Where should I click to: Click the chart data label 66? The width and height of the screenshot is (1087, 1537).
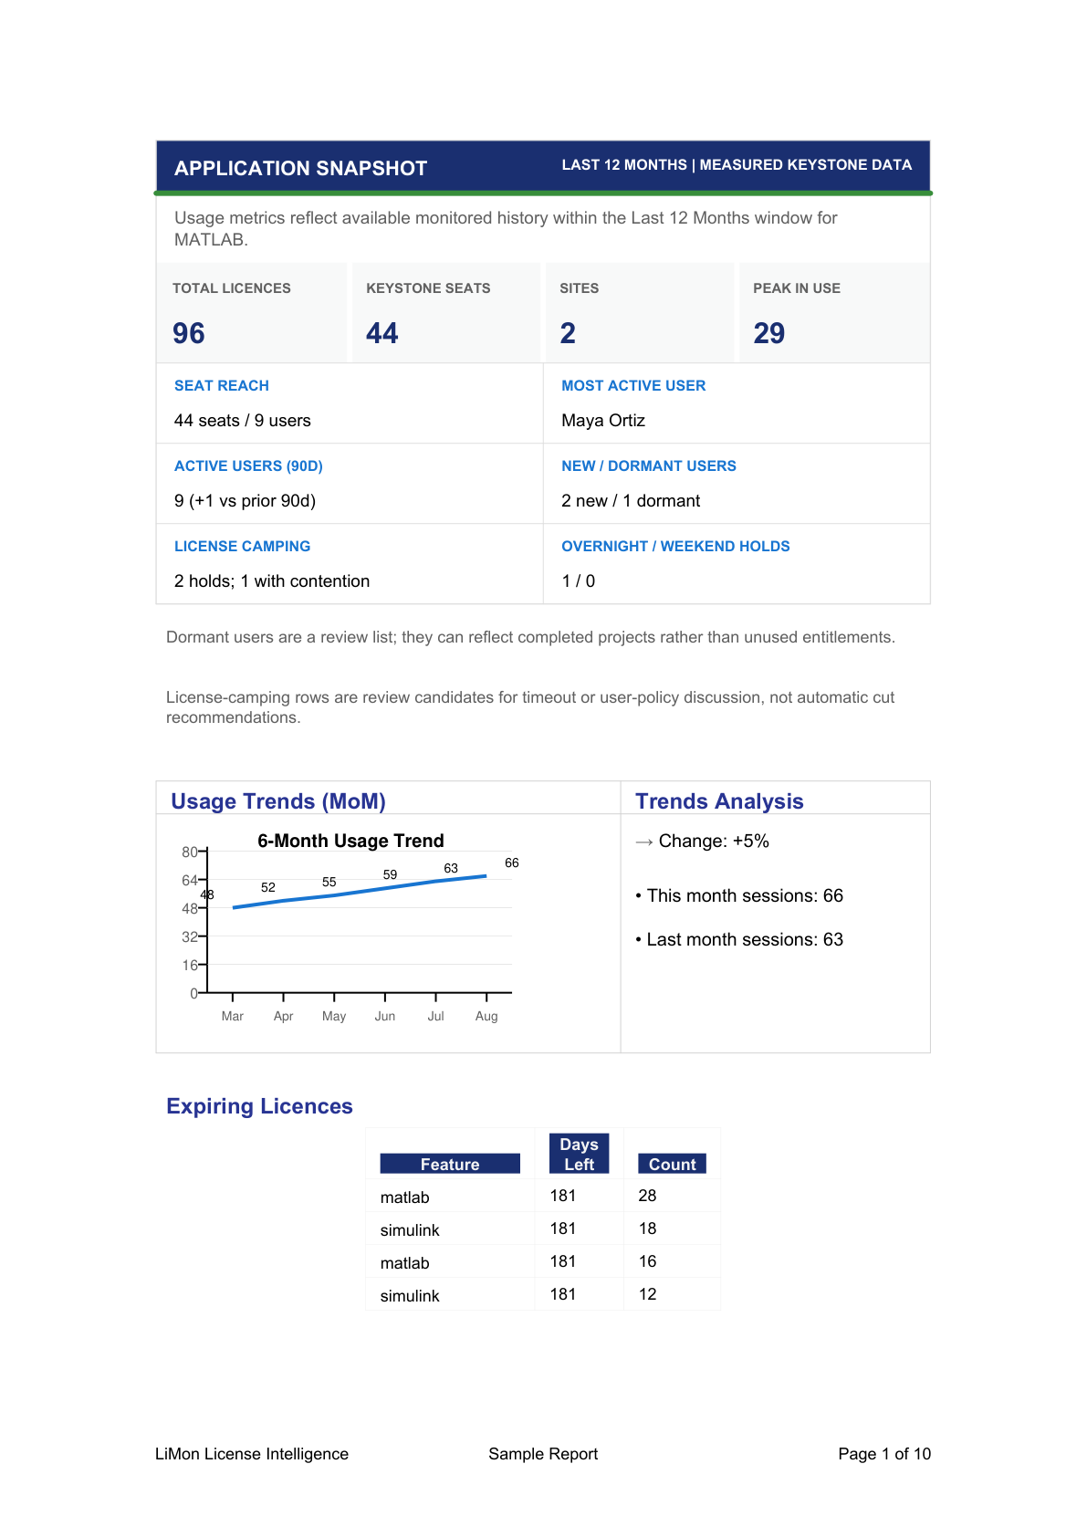pyautogui.click(x=512, y=863)
